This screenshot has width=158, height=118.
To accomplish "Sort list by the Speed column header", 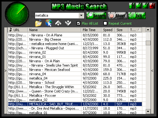I will [108, 30].
